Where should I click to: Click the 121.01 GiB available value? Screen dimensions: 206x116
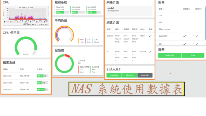(24, 83)
